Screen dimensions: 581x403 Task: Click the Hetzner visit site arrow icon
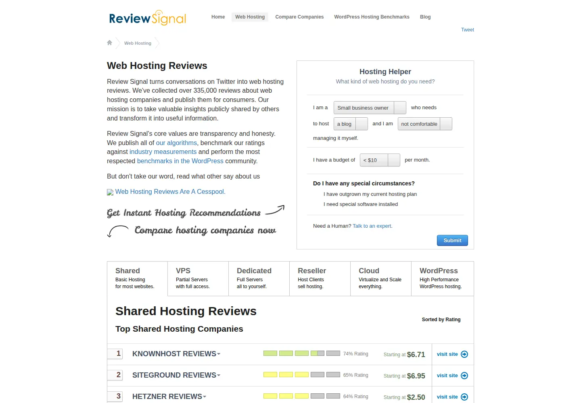[464, 397]
